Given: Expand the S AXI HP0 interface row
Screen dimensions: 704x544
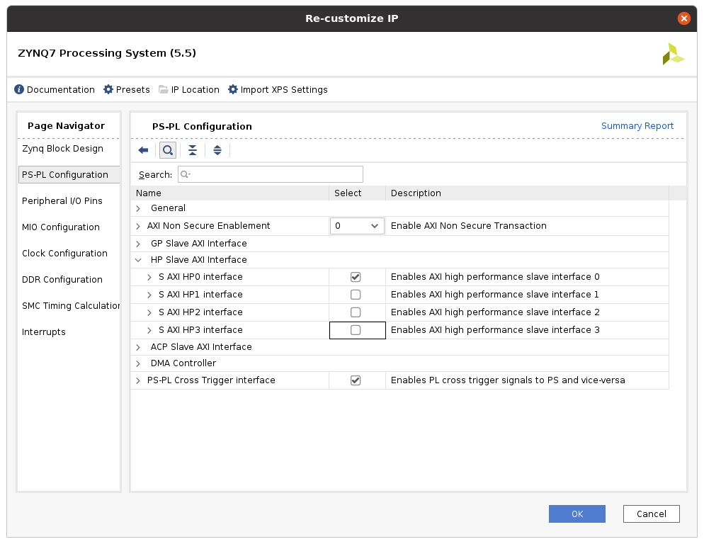Looking at the screenshot, I should point(149,278).
